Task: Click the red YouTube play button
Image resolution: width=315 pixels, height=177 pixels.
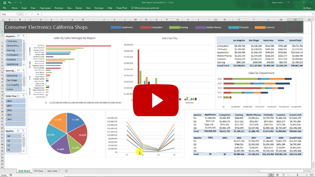Action: (156, 100)
